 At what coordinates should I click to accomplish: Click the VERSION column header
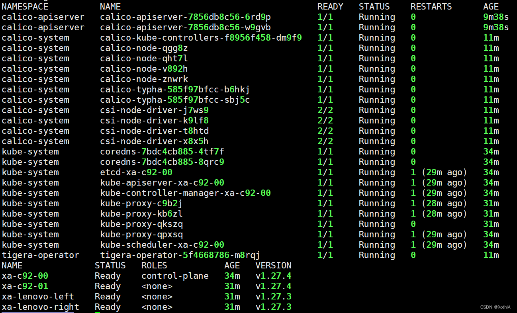pos(274,266)
